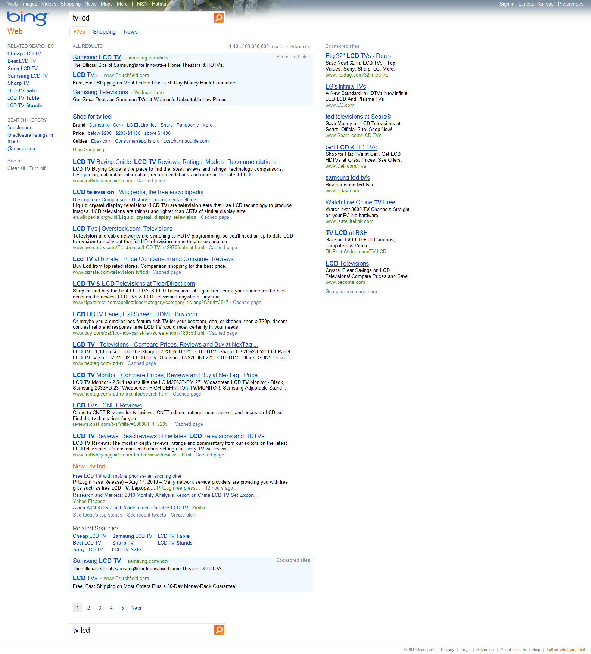
Task: Switch to the Shopping tab
Action: point(104,32)
